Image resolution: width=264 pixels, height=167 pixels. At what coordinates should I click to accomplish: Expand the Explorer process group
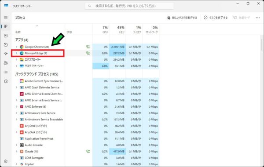pos(17,59)
